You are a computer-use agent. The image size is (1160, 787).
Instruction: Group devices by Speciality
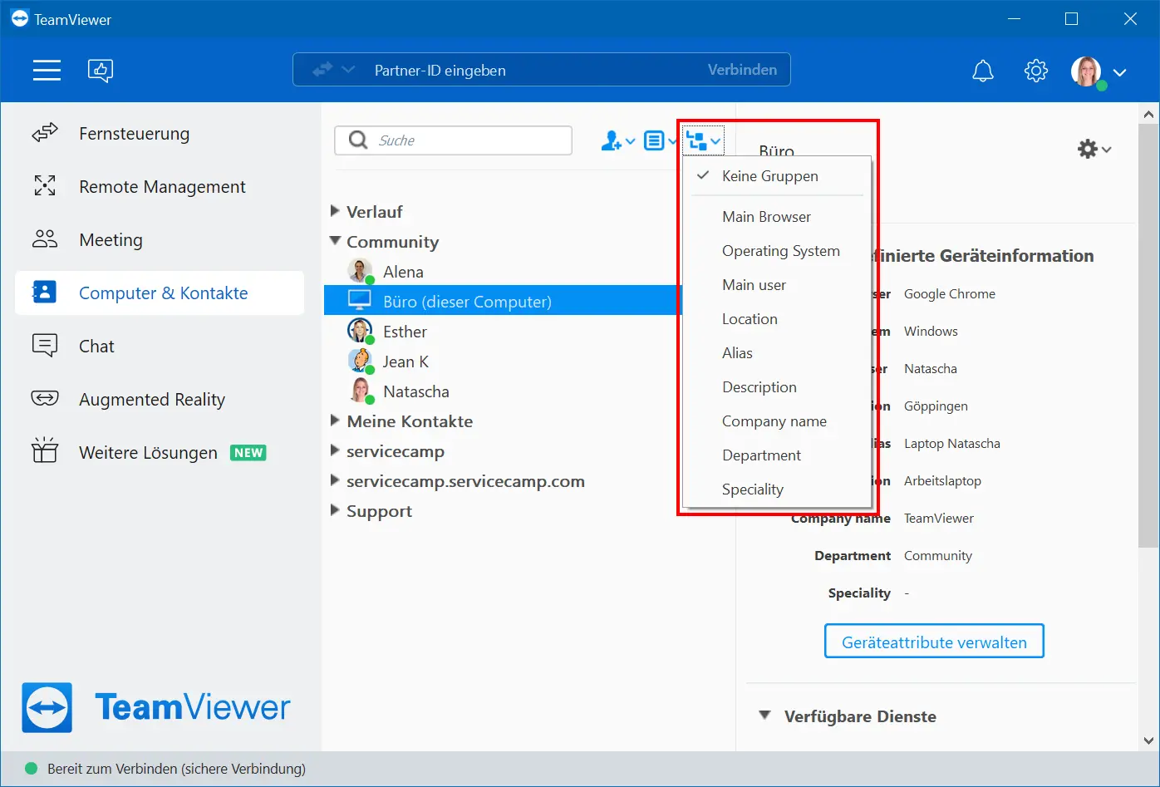pos(777,489)
